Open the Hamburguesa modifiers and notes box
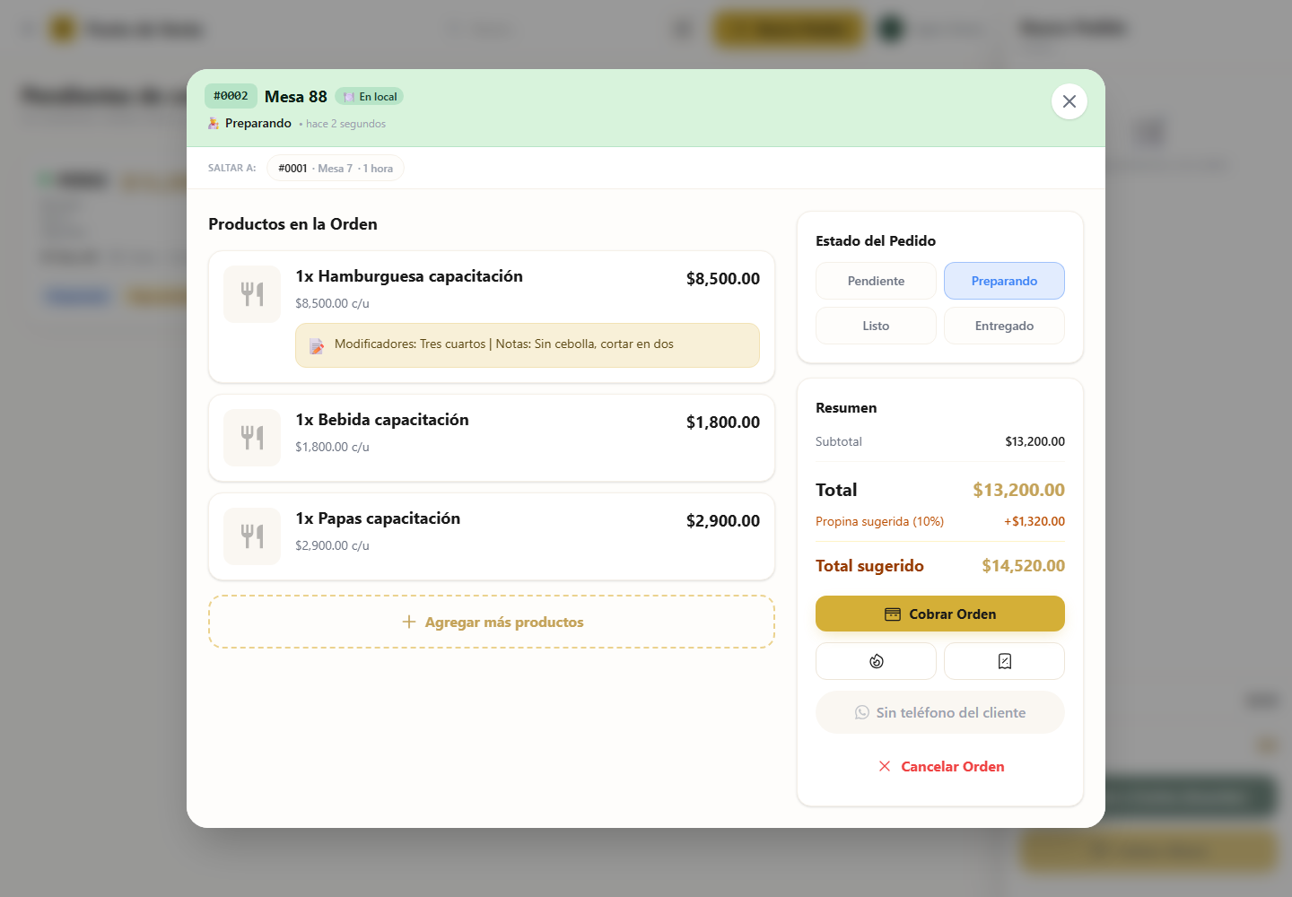 (528, 345)
